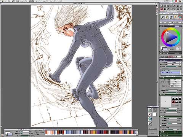Collapse the Size panel disclosure triangle

(161, 95)
